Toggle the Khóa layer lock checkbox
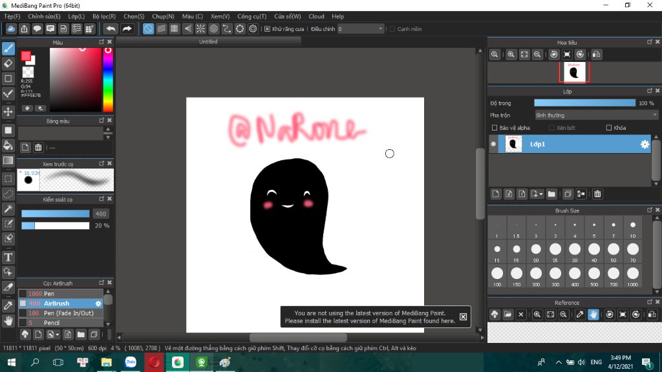The image size is (662, 372). (609, 128)
